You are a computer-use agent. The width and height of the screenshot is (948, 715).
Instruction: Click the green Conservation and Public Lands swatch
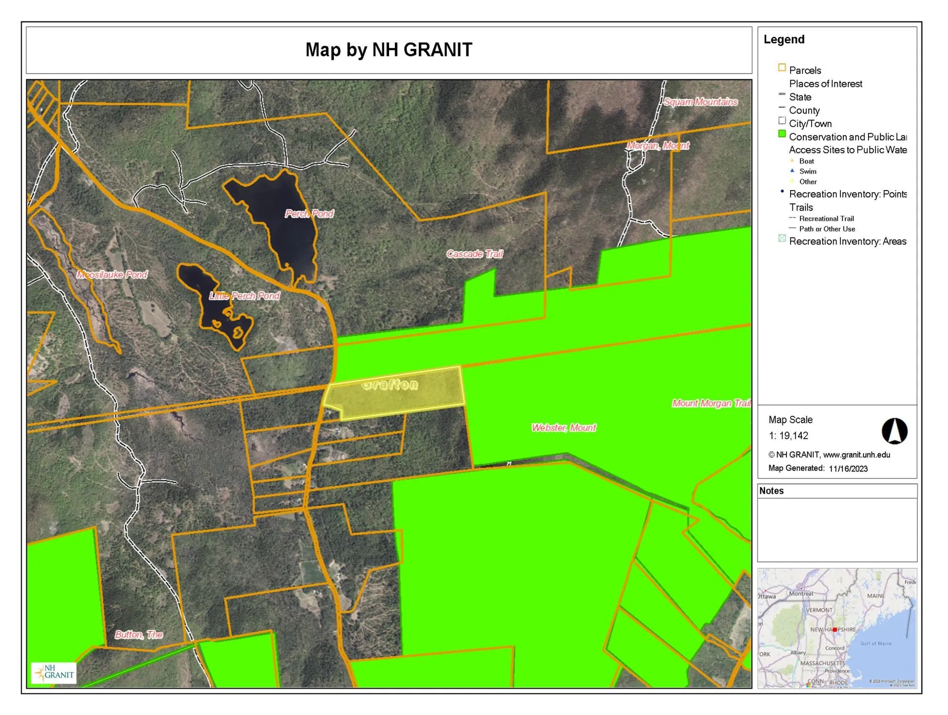pos(782,134)
